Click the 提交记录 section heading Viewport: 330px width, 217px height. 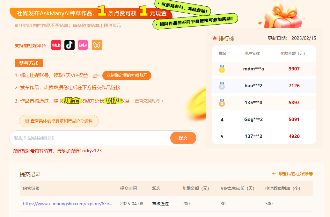point(30,174)
